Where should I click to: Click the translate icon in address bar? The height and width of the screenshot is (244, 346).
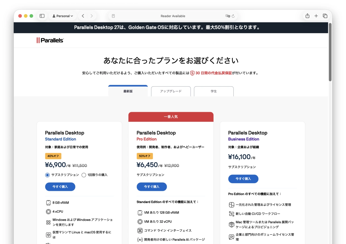[228, 16]
